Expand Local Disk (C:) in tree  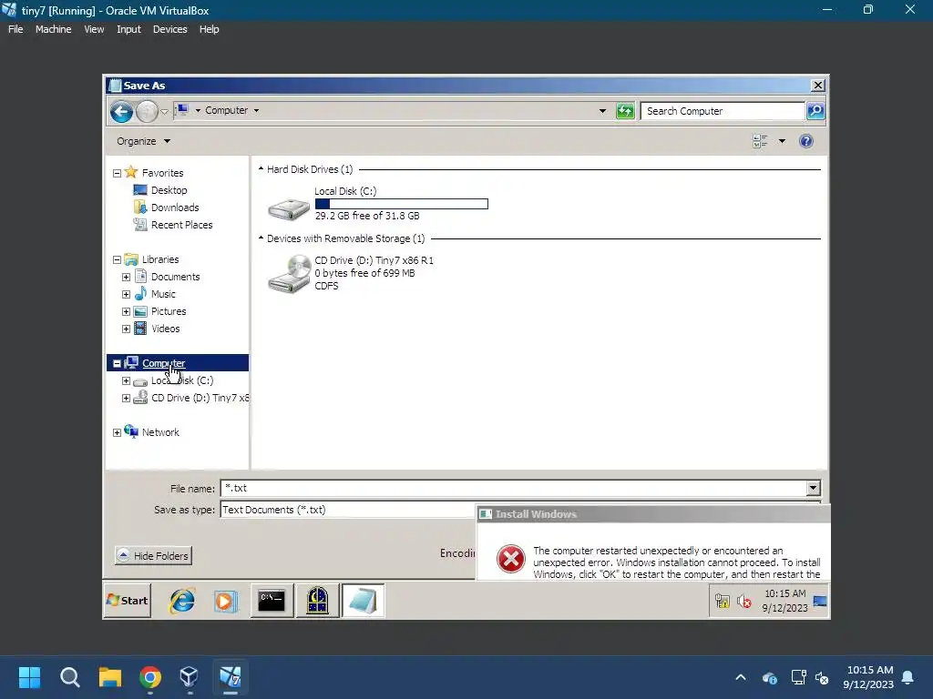[x=126, y=380]
